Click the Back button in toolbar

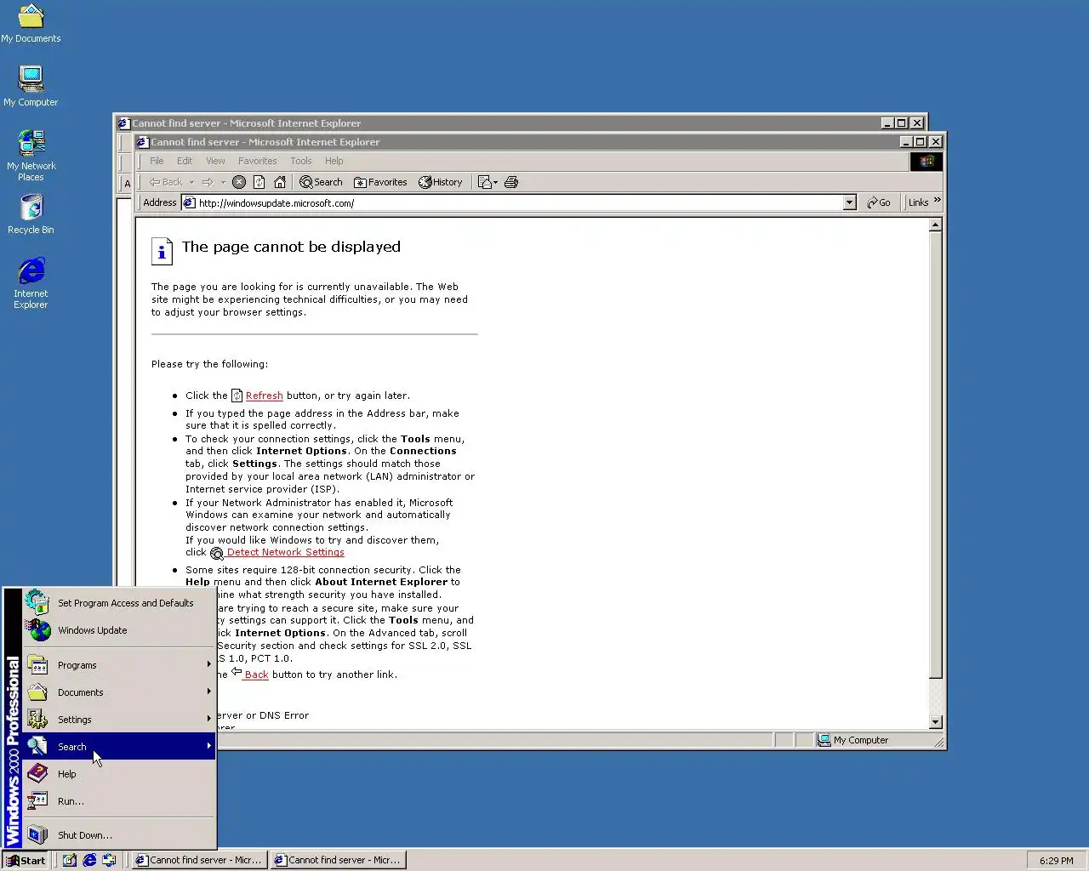coord(166,182)
